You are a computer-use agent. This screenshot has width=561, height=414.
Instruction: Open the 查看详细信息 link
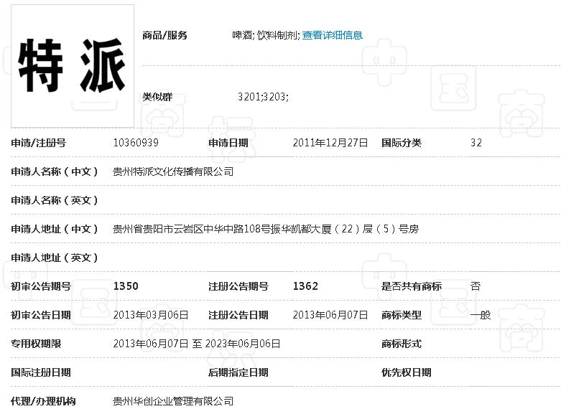coord(332,35)
